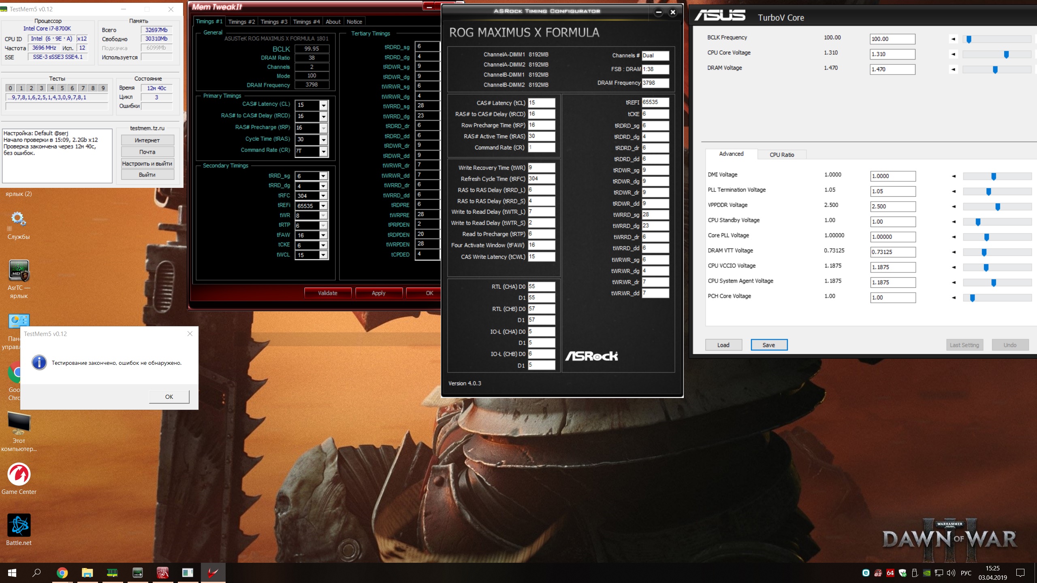Expand the Command Rate (CR) dropdown

tap(323, 151)
